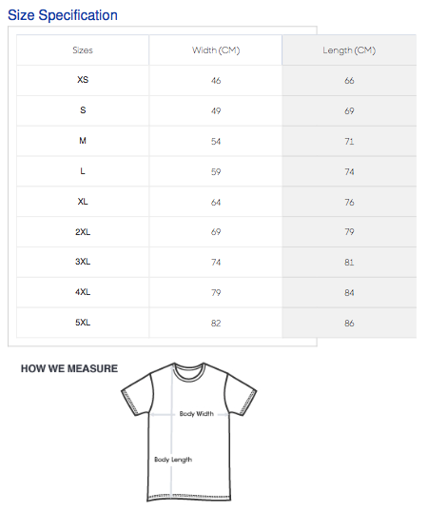Viewport: 428px width, 512px height.
Task: Click the XS width value 46
Action: pos(216,80)
